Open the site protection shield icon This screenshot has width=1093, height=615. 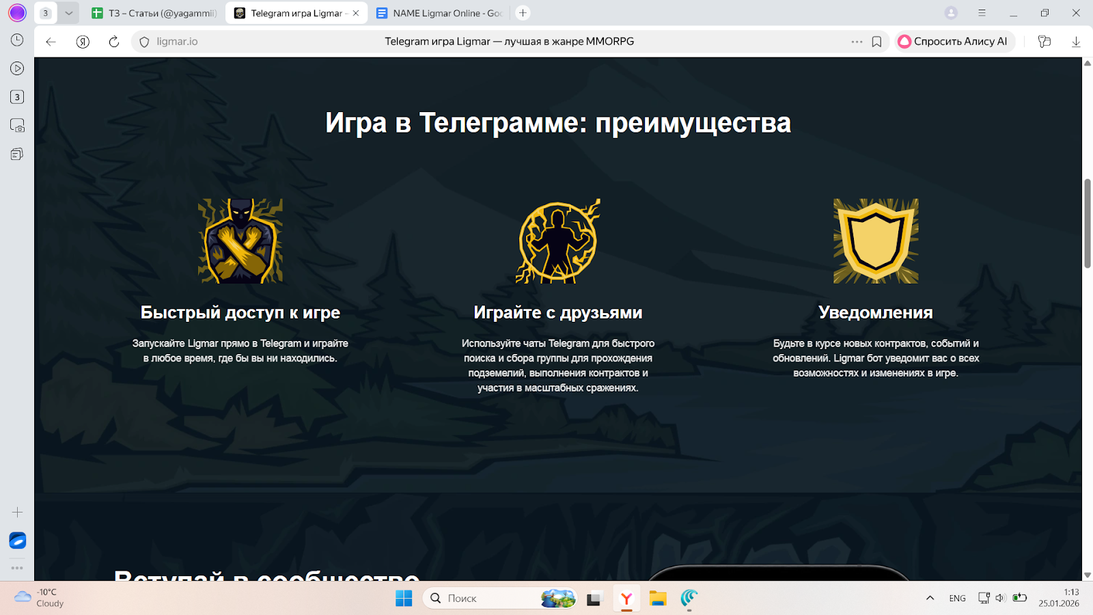[144, 42]
